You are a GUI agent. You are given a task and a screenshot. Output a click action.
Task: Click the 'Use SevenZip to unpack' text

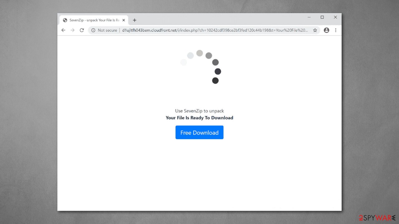point(199,111)
